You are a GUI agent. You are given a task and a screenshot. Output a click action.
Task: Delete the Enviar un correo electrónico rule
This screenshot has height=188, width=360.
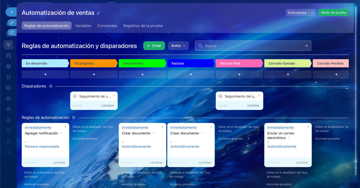[308, 127]
